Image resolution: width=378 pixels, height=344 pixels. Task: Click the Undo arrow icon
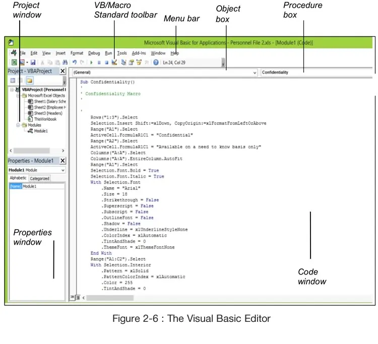pos(75,62)
